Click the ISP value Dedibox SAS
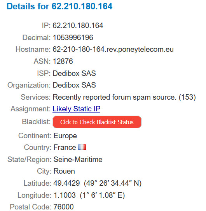206x211 pixels. [74, 73]
